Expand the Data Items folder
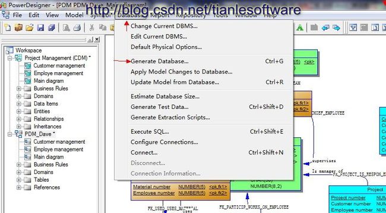This screenshot has height=213, width=386. [x=19, y=104]
